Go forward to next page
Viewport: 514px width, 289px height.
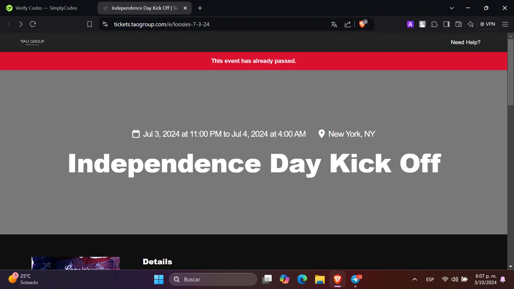21,24
